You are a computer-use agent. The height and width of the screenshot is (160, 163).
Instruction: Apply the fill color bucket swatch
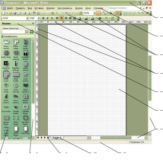click(93, 18)
